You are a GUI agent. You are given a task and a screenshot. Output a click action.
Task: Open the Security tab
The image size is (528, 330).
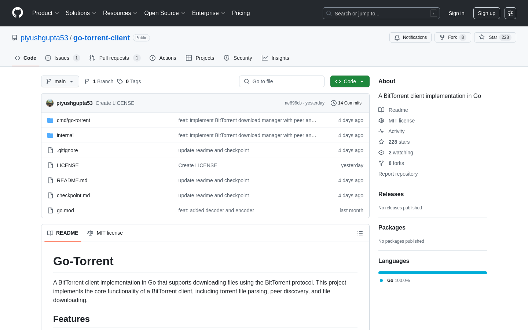coord(238,58)
